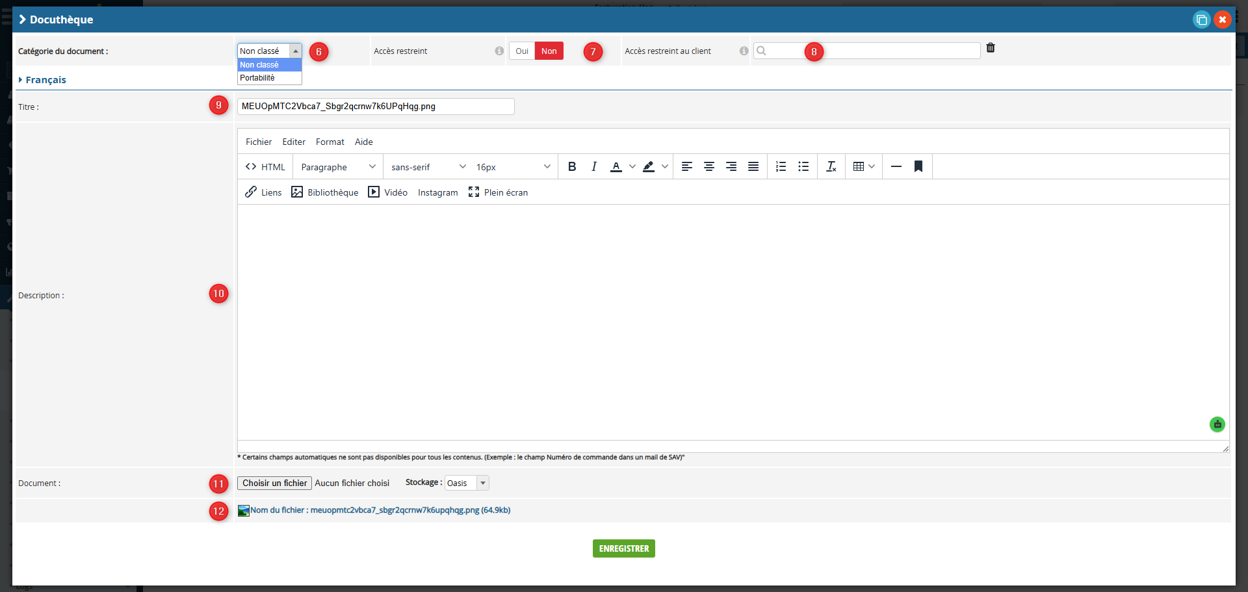Open the Editer menu
Image resolution: width=1248 pixels, height=592 pixels.
(x=294, y=142)
